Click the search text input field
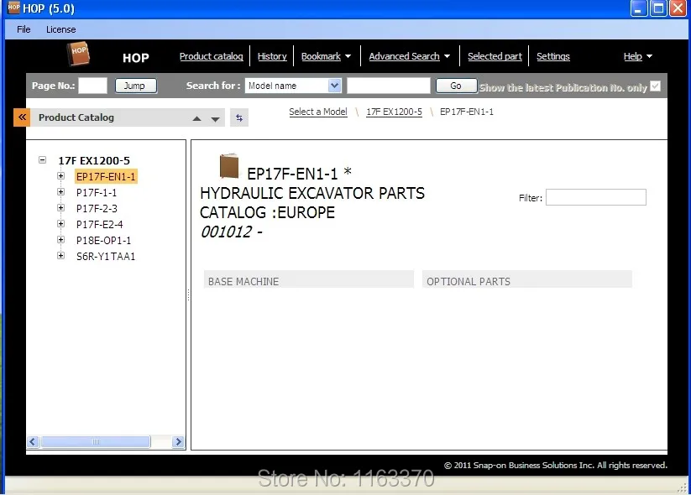This screenshot has width=691, height=495. point(388,86)
